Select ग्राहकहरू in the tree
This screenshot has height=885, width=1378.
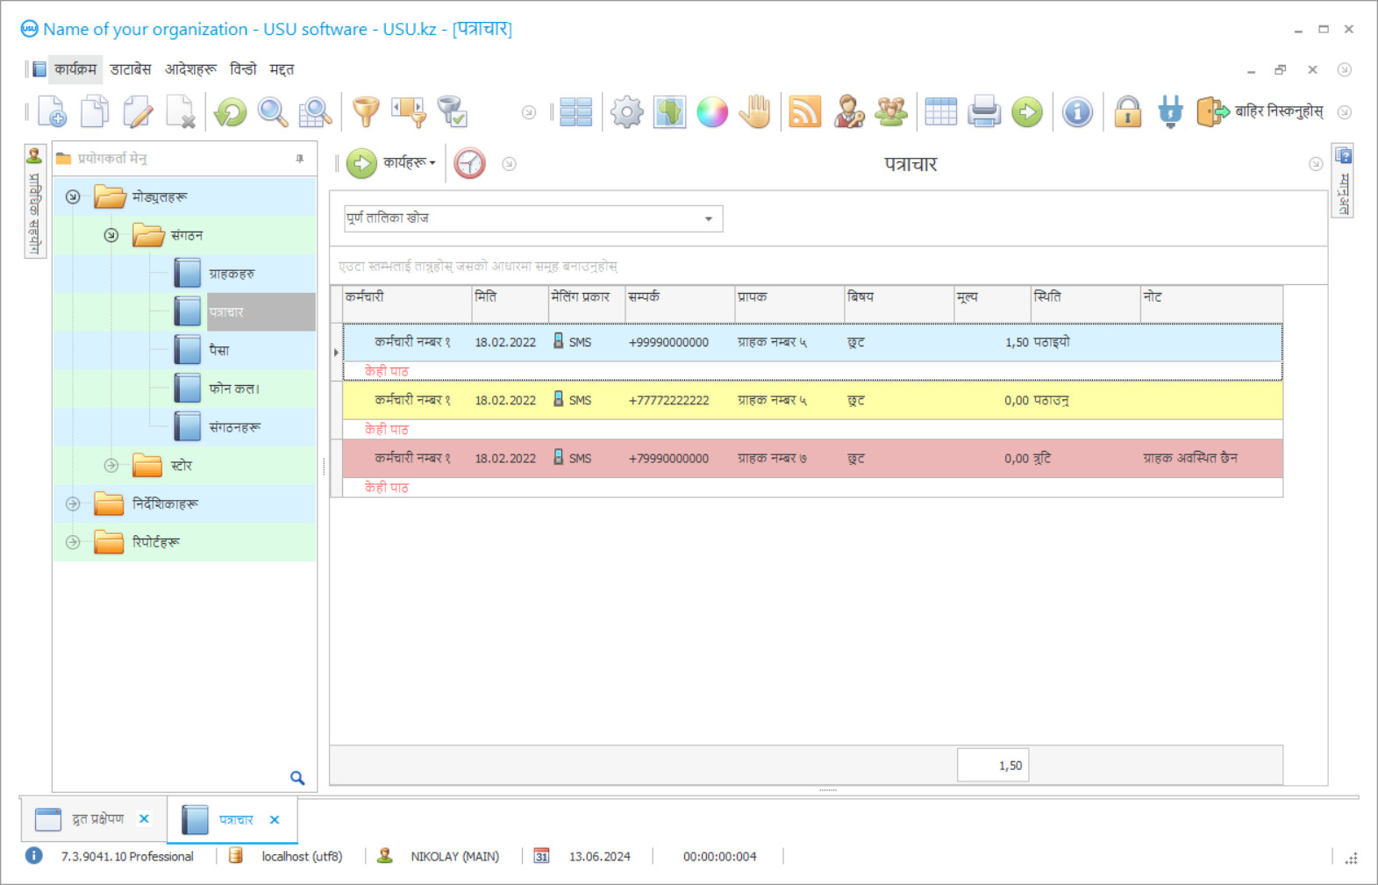[x=232, y=274]
